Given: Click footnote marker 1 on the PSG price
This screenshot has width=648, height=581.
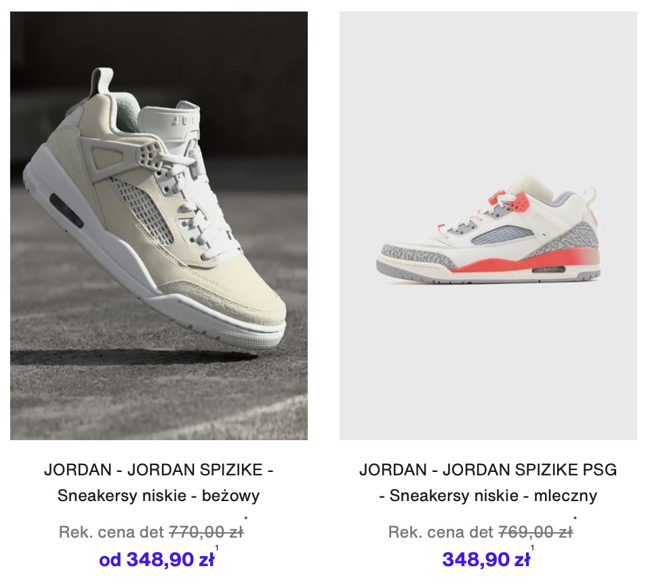Looking at the screenshot, I should click(532, 548).
